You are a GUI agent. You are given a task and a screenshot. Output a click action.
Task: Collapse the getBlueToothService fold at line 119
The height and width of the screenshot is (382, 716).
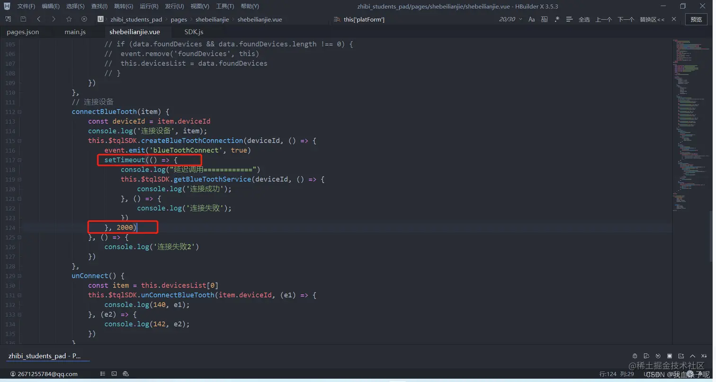click(x=19, y=179)
